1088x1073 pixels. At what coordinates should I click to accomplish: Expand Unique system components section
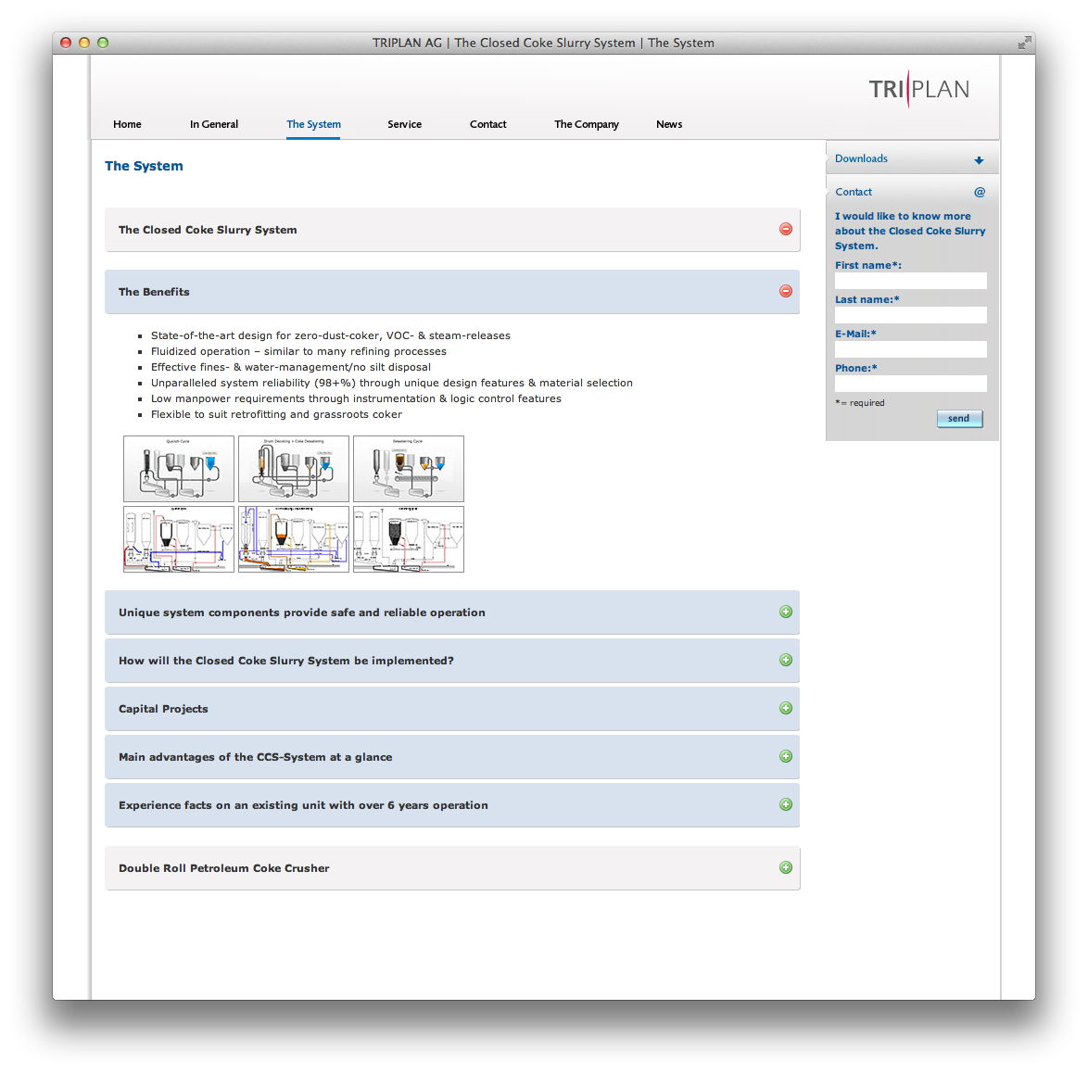click(x=786, y=612)
